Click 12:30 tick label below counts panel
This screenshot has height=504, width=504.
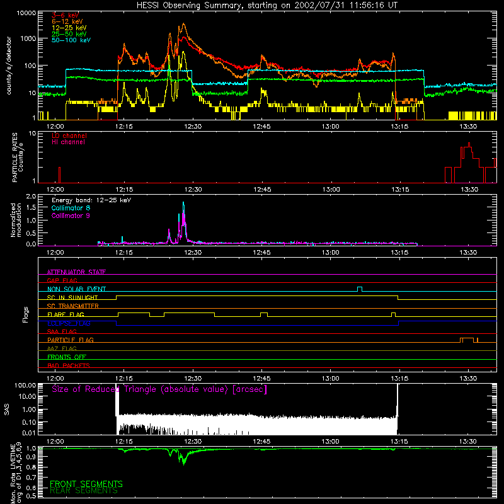(x=193, y=127)
